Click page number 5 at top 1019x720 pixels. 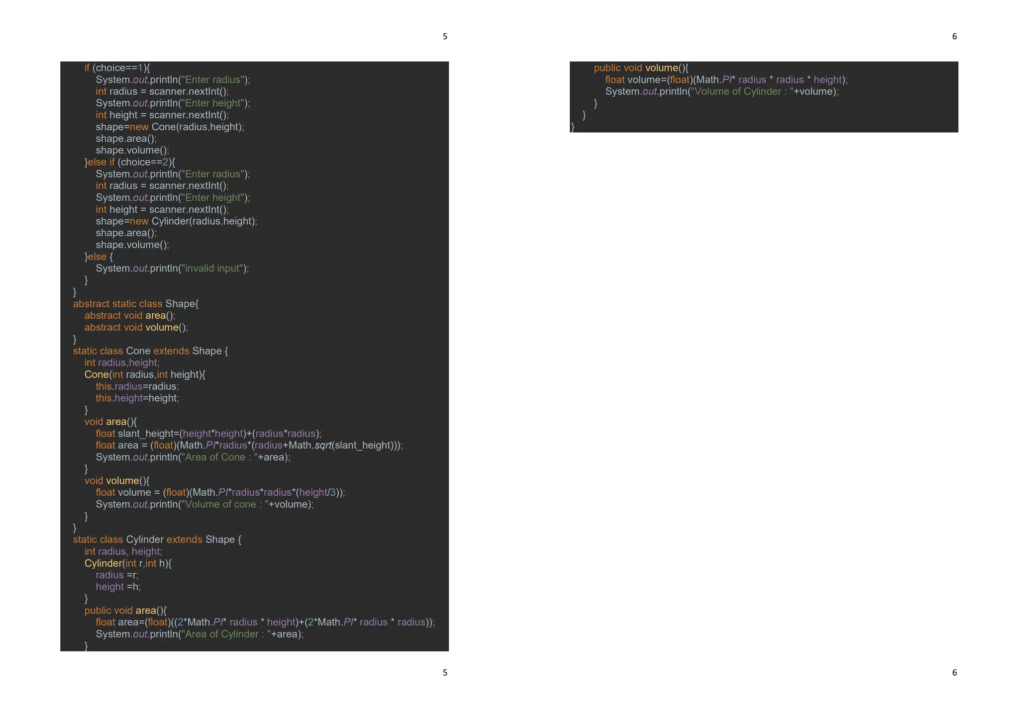[x=445, y=36]
